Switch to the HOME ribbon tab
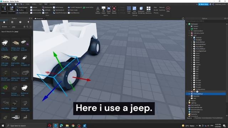The width and height of the screenshot is (228, 128). [x=27, y=4]
